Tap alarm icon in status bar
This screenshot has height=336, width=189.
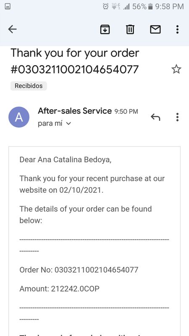click(106, 6)
